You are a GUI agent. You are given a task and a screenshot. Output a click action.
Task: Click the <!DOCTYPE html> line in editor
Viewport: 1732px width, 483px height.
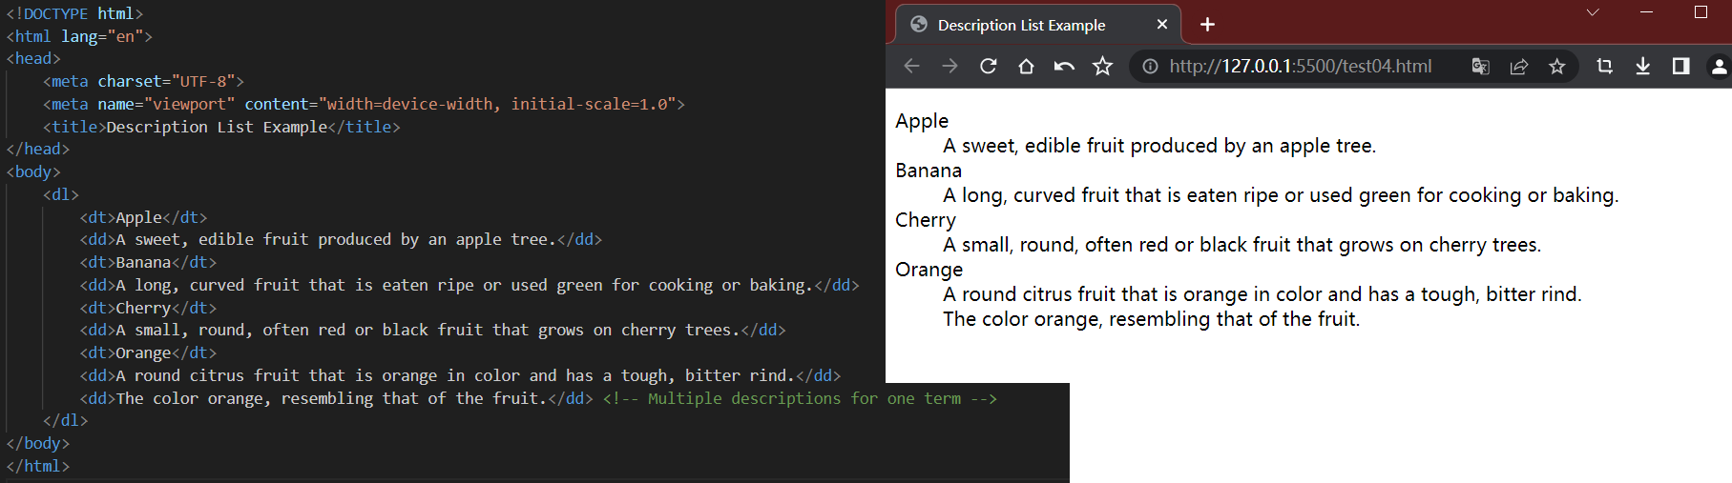coord(74,13)
